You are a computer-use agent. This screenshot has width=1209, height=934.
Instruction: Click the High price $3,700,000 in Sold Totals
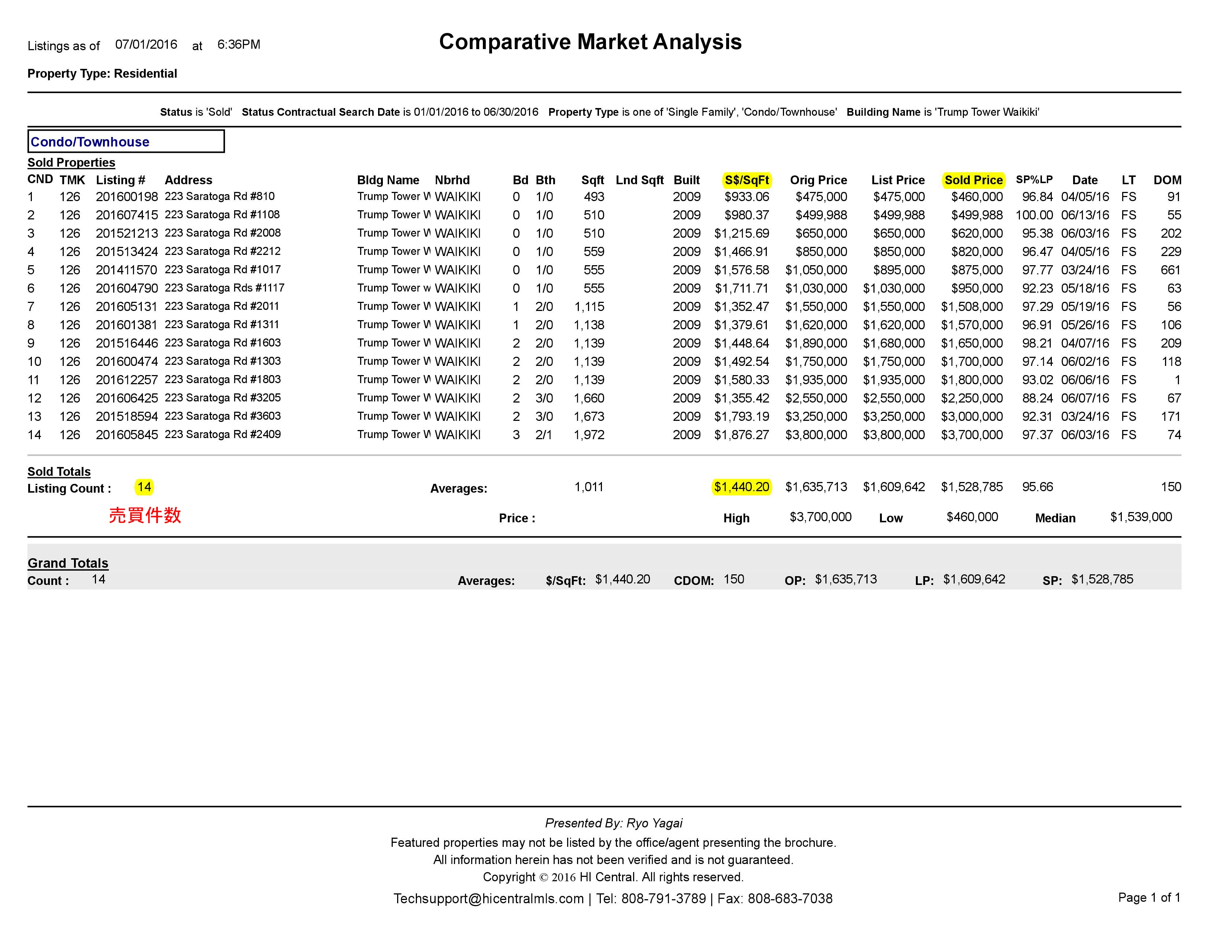coord(820,517)
